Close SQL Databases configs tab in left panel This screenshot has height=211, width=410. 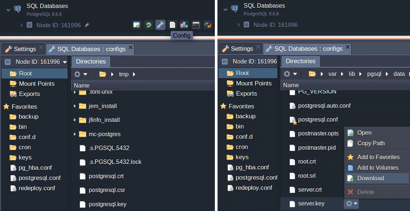pos(130,47)
